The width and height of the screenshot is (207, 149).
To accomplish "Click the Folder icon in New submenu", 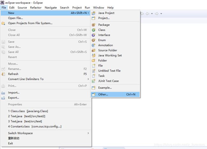I will (93, 61).
